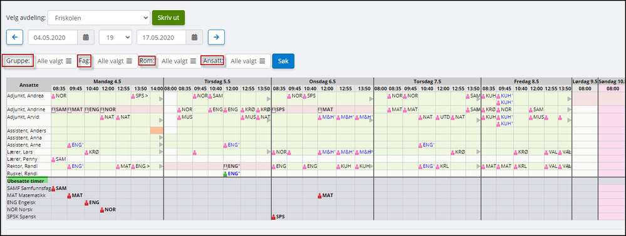Viewport: 626px width, 236px height.
Task: Expand the Rom Alle valgt selector
Action: coord(179,61)
